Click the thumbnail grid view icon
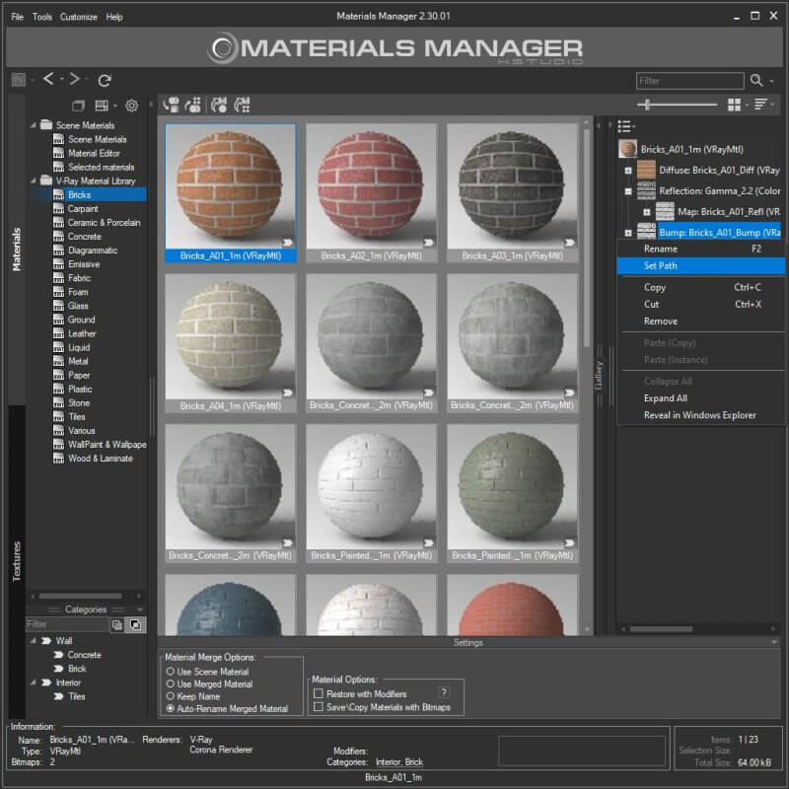This screenshot has height=789, width=789. point(734,103)
